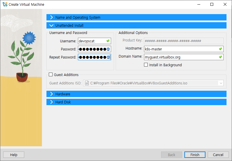Click the green checkmark in the Domain Name field
This screenshot has width=232, height=161.
pyautogui.click(x=220, y=57)
